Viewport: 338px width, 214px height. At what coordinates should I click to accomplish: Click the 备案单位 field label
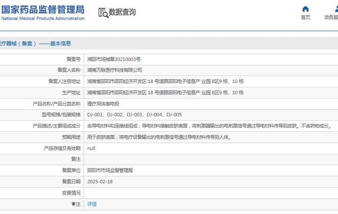click(x=71, y=170)
